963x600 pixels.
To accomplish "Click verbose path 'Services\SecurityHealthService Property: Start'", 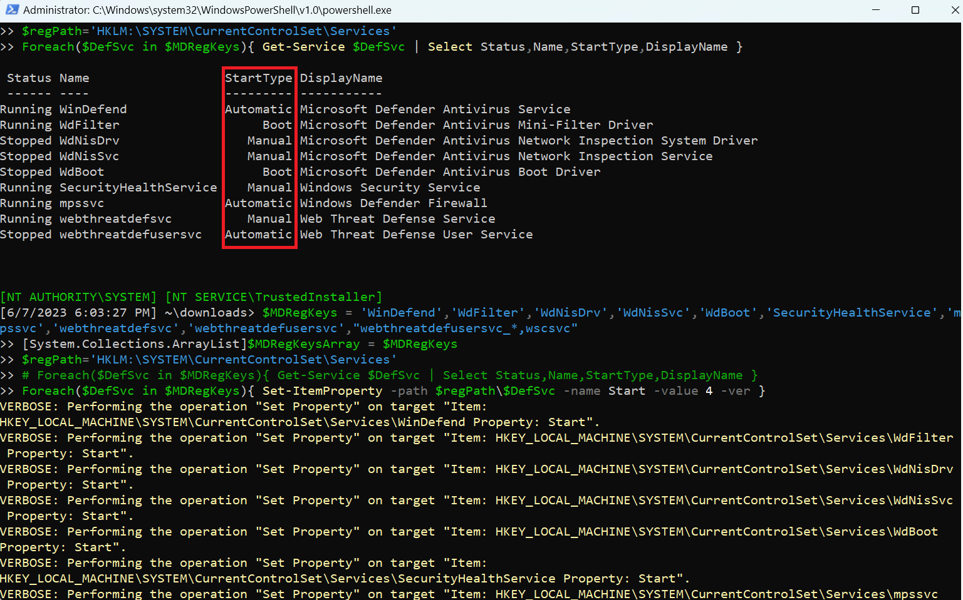I will 345,579.
